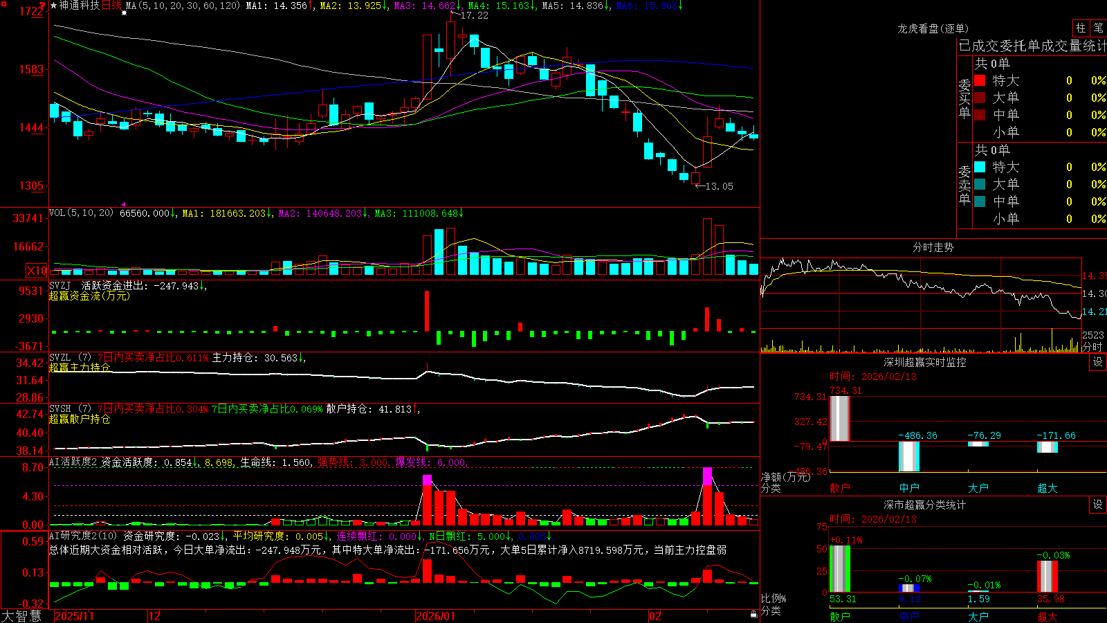Click the red 特大 buy-order swatch
1107x623 pixels.
click(980, 80)
